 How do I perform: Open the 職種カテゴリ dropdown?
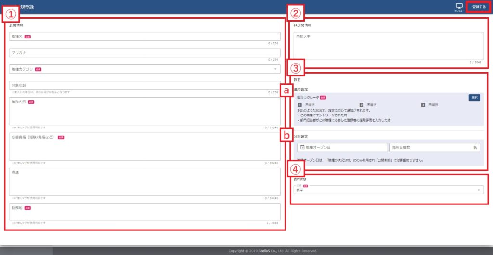(x=144, y=69)
